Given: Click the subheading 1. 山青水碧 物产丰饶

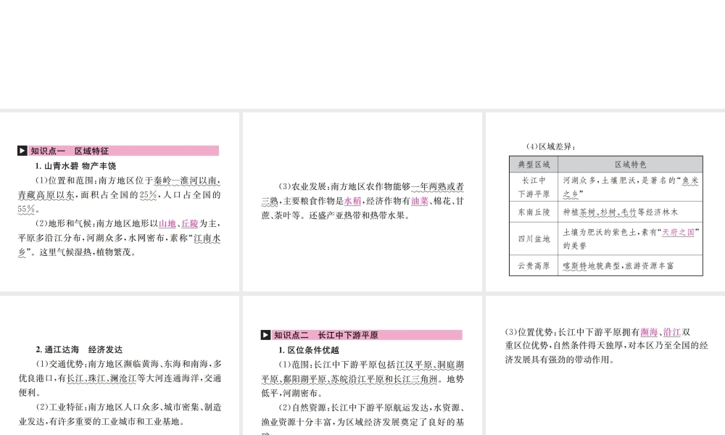Looking at the screenshot, I should tap(75, 166).
